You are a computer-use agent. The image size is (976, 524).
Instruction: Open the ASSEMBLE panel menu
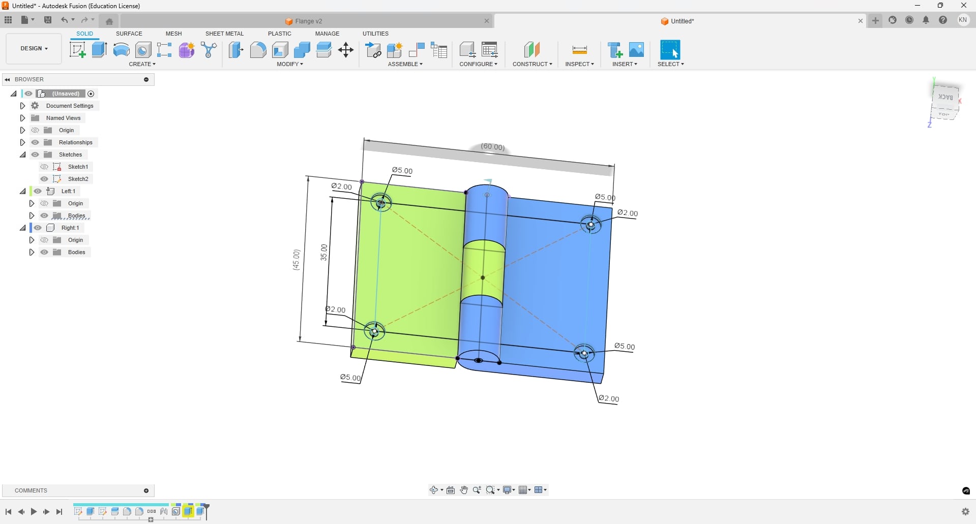pyautogui.click(x=405, y=64)
